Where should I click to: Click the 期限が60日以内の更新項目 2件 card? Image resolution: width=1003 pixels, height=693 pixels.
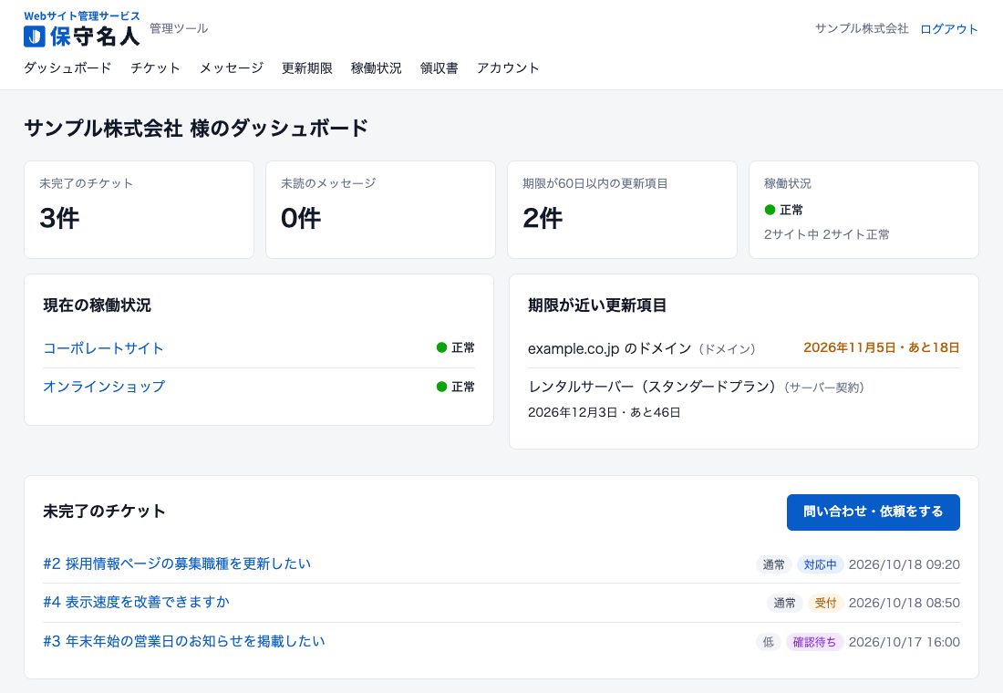[623, 210]
